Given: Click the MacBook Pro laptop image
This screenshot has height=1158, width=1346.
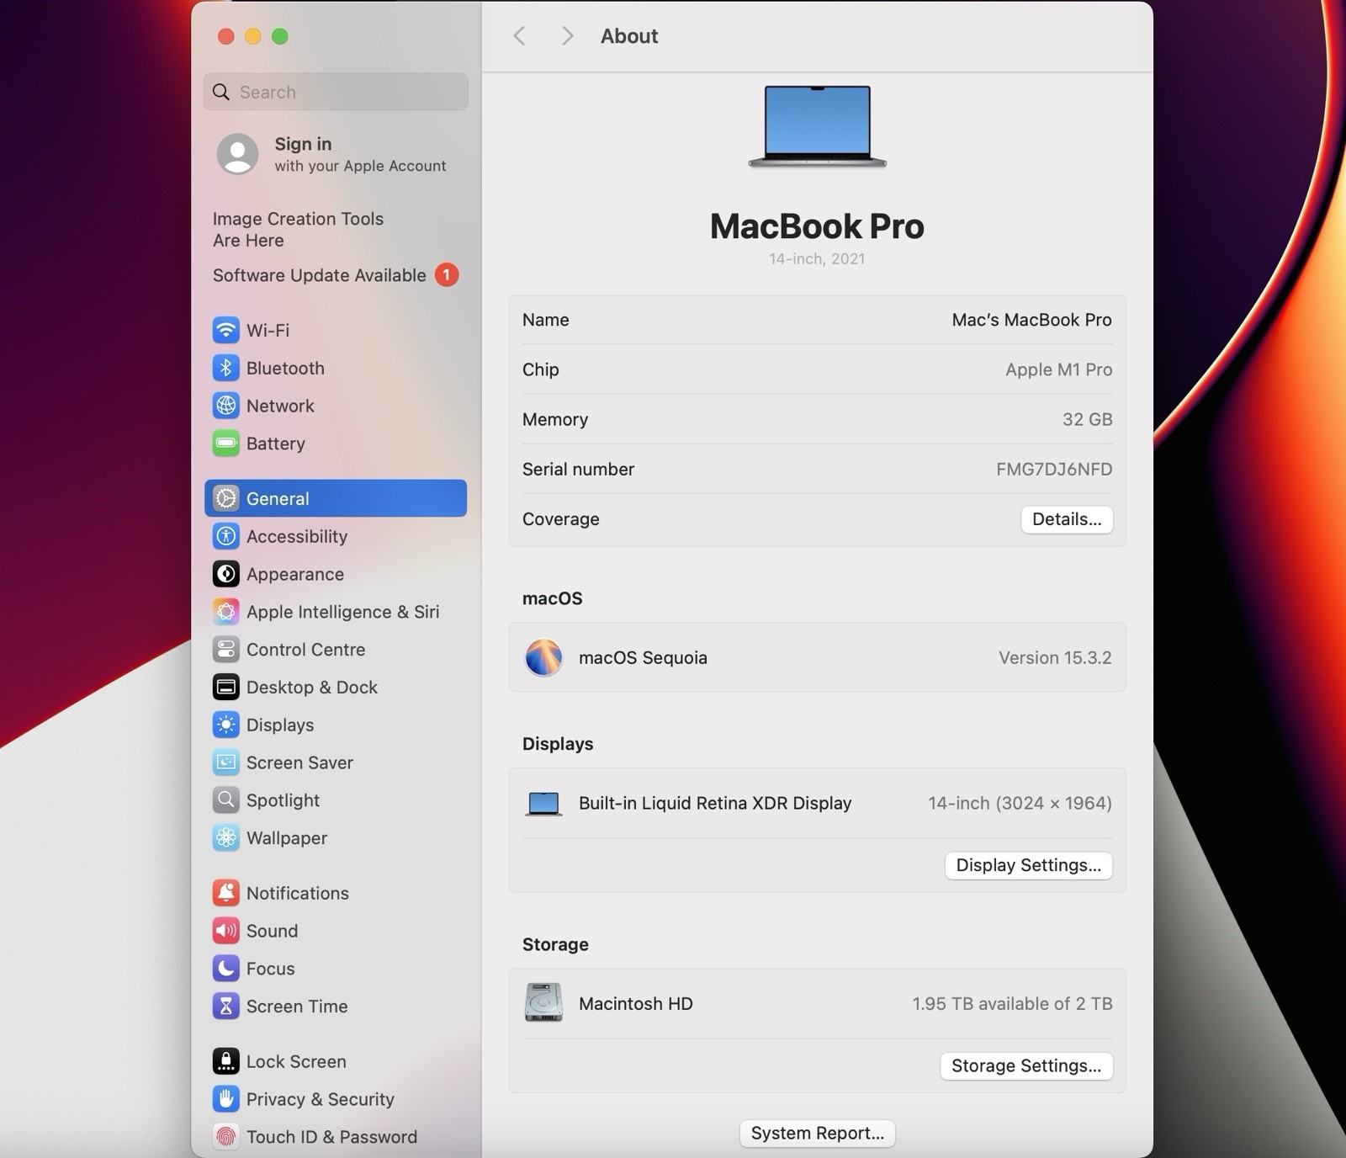Looking at the screenshot, I should click(817, 126).
